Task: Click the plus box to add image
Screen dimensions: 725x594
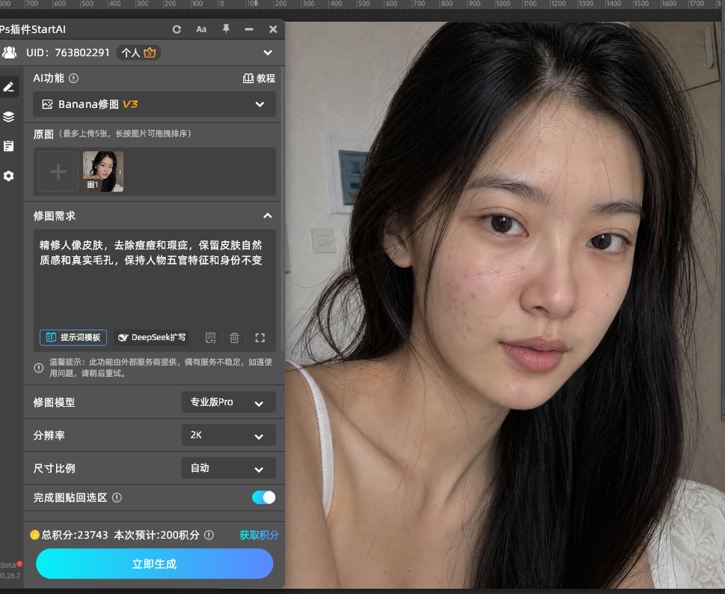Action: 58,172
